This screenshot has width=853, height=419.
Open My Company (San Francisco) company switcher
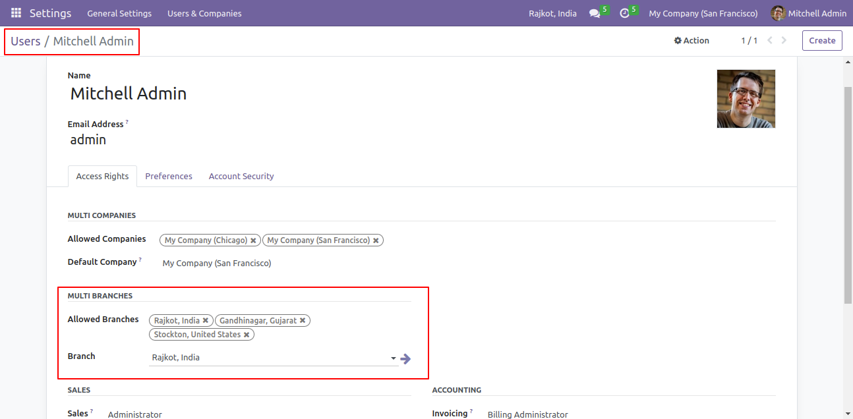703,13
